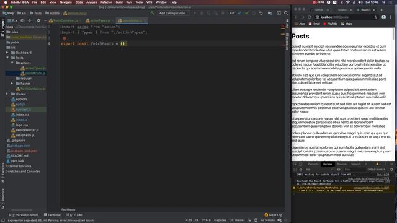Click the Git: master branch widget
The image size is (397, 223).
pyautogui.click(x=237, y=221)
